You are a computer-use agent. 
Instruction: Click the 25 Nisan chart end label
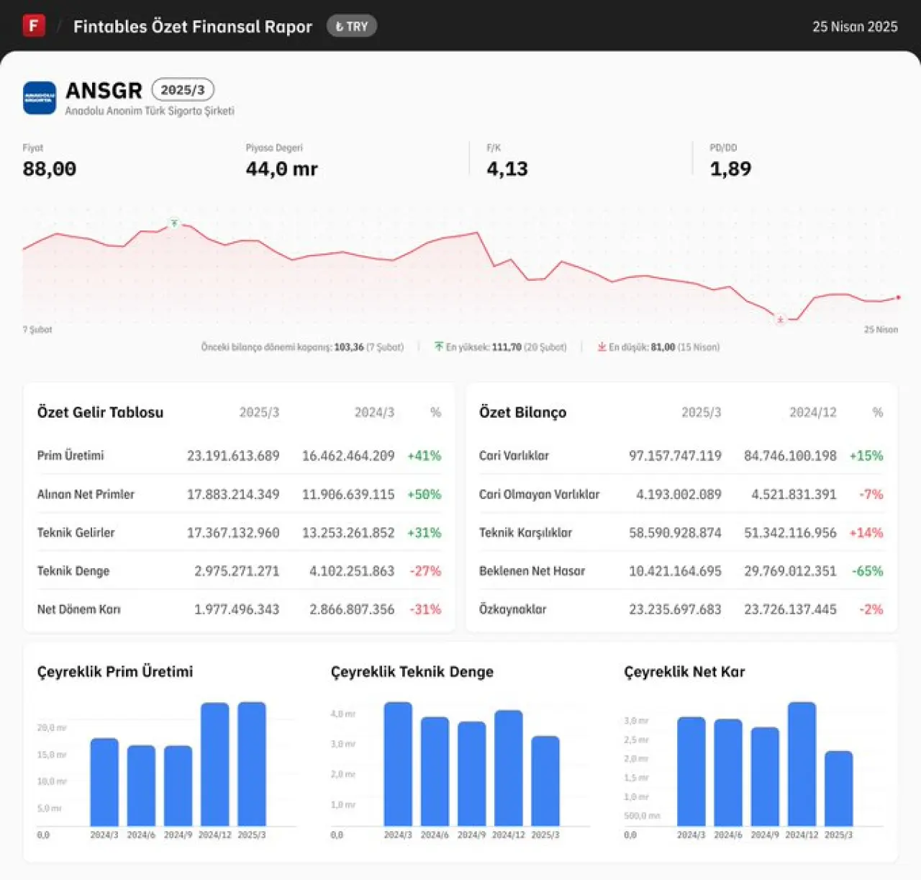click(x=881, y=330)
